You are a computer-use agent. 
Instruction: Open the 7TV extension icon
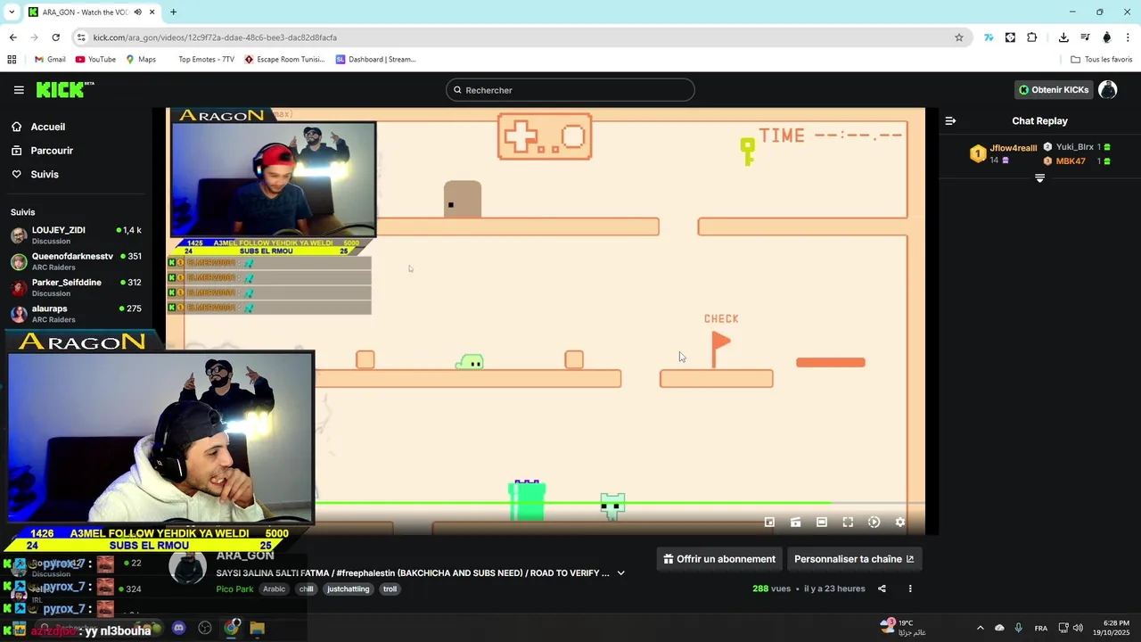[989, 37]
